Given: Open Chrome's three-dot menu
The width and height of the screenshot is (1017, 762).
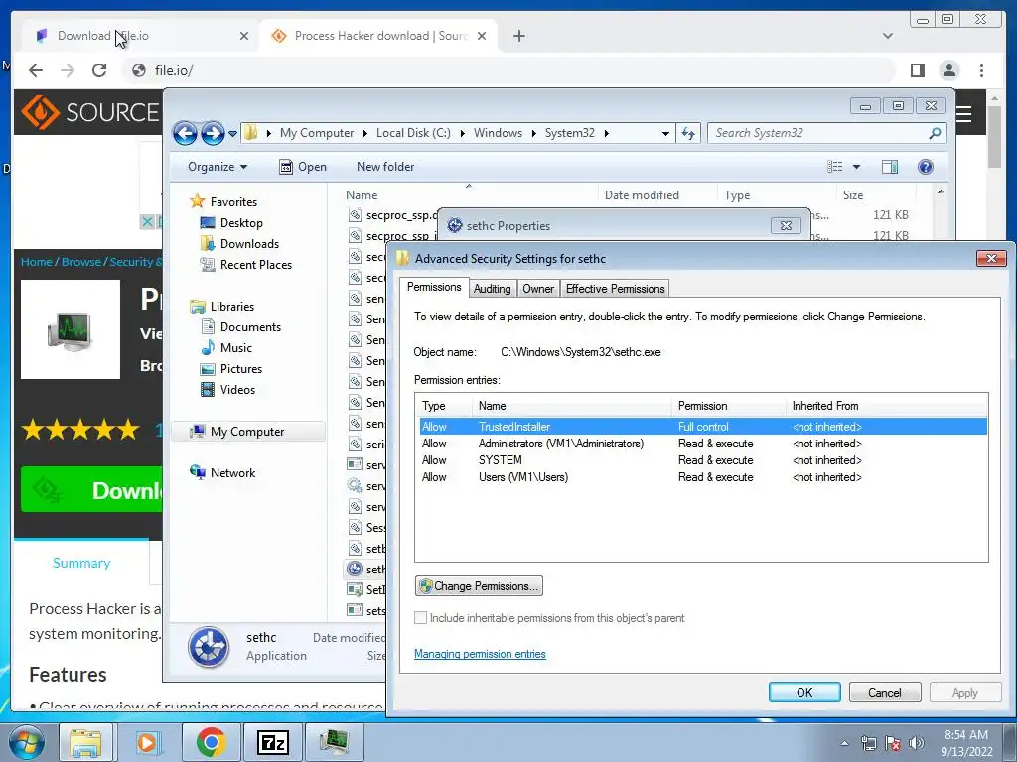Looking at the screenshot, I should click(x=981, y=70).
